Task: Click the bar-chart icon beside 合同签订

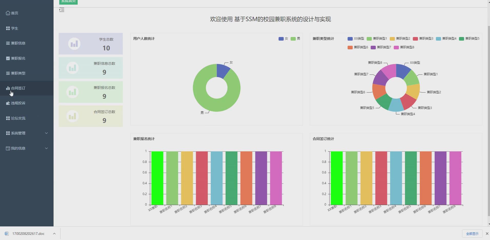Action: tap(8, 88)
